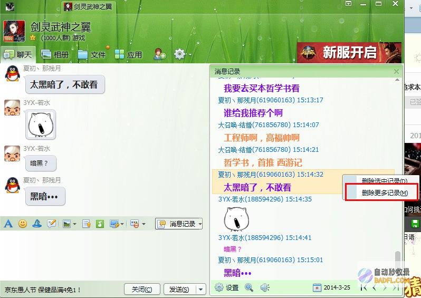Click the search magnifier in message records
The height and width of the screenshot is (298, 421).
pyautogui.click(x=249, y=287)
